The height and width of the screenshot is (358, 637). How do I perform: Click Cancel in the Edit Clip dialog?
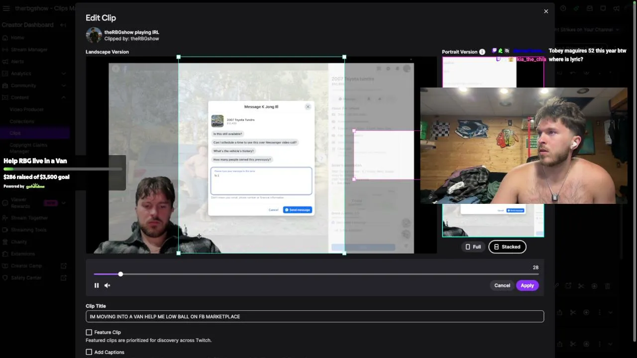[x=502, y=285]
